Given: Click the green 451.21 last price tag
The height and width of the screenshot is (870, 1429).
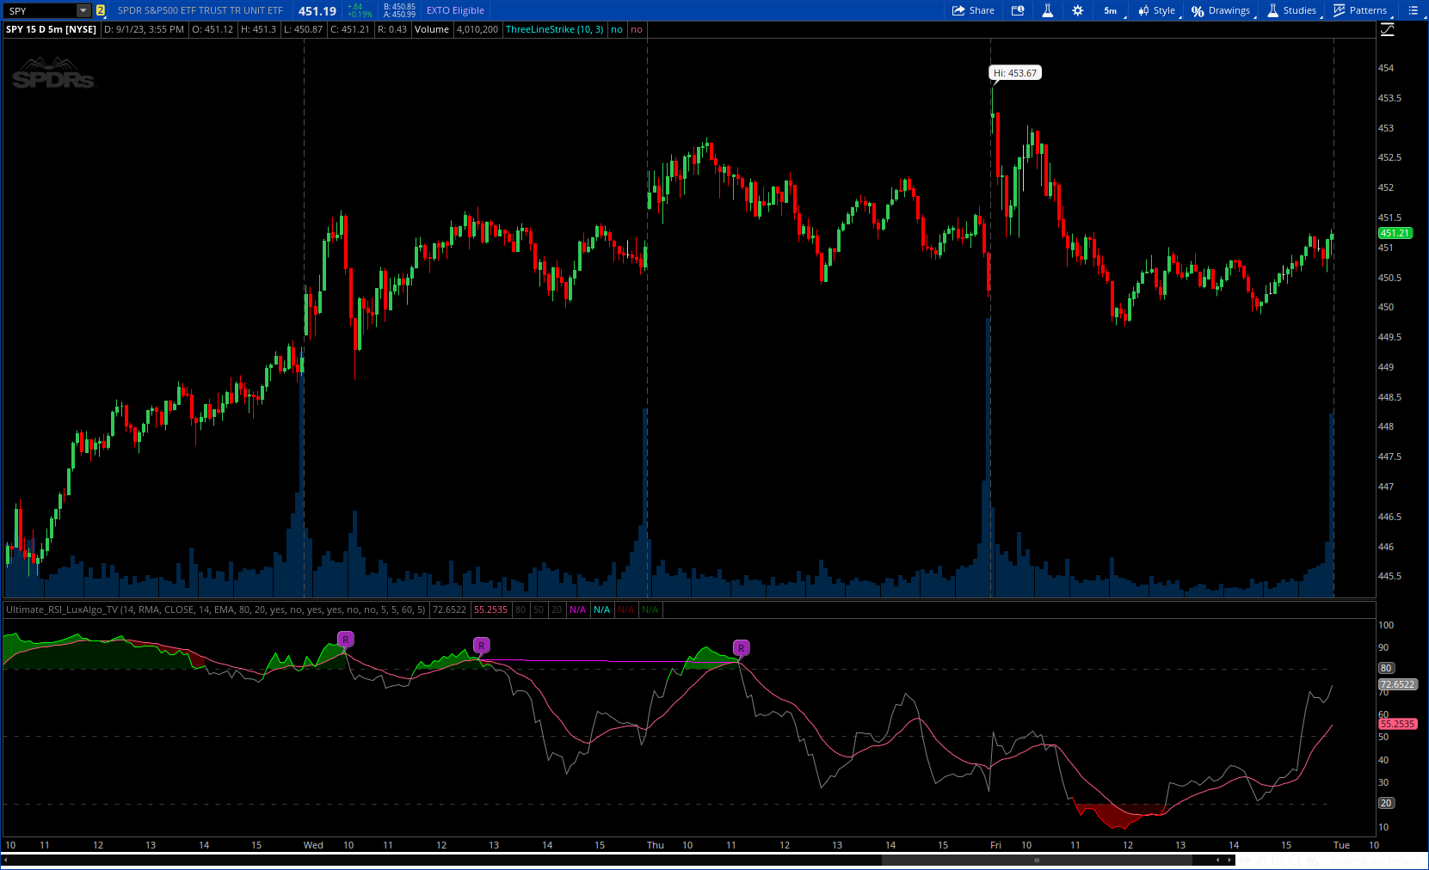Looking at the screenshot, I should tap(1395, 233).
